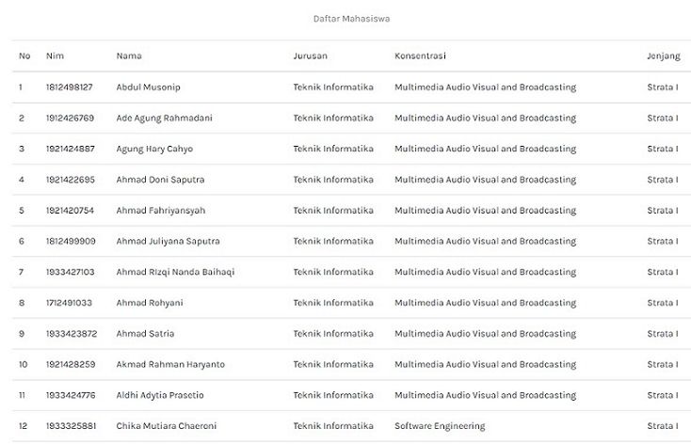691x444 pixels.
Task: Click NIM 1812499909 entry
Action: tap(70, 242)
